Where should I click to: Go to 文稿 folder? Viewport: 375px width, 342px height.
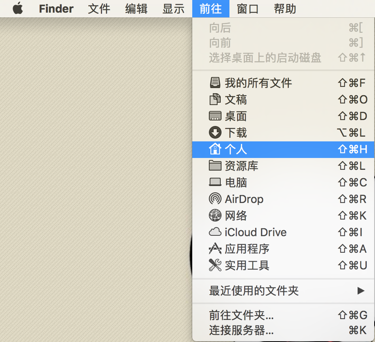(x=283, y=100)
